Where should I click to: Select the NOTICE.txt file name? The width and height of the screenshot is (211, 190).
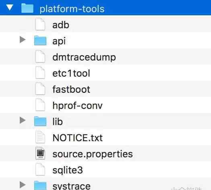point(78,138)
